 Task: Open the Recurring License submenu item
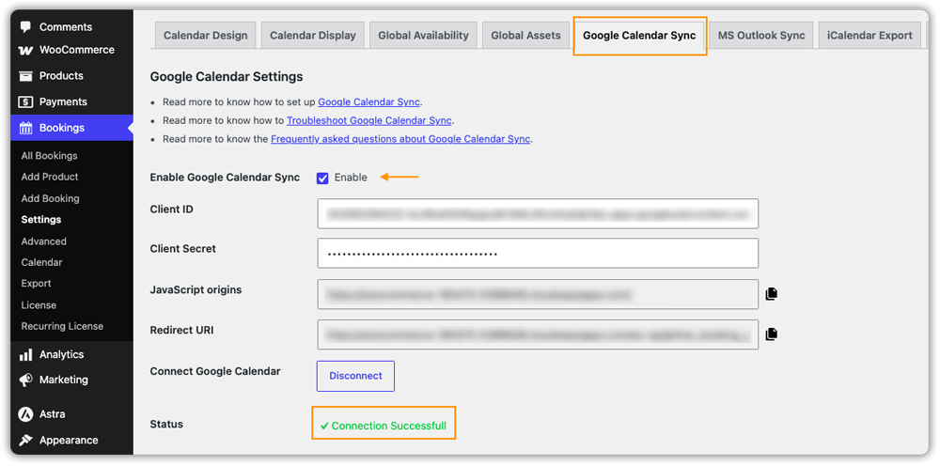62,326
